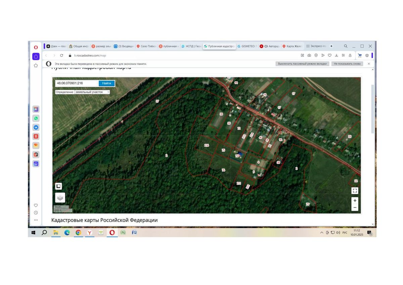403x285 pixels.
Task: Add page to favorites with heart icon
Action: [x=330, y=55]
